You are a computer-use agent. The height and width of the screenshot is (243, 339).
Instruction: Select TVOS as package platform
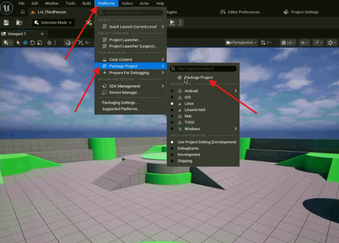pyautogui.click(x=203, y=123)
